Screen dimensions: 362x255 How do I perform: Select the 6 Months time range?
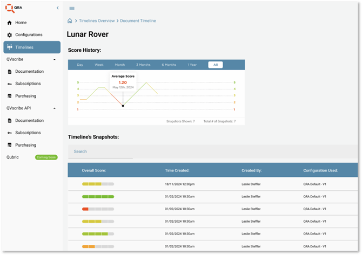(169, 65)
